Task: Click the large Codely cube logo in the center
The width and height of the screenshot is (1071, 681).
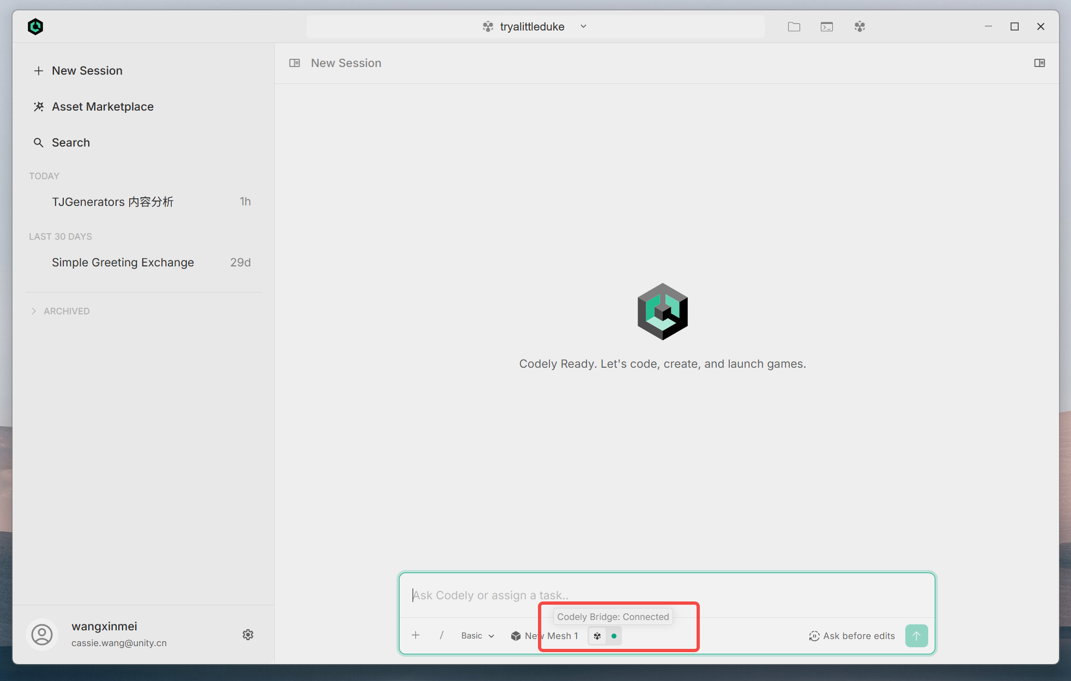Action: point(662,312)
